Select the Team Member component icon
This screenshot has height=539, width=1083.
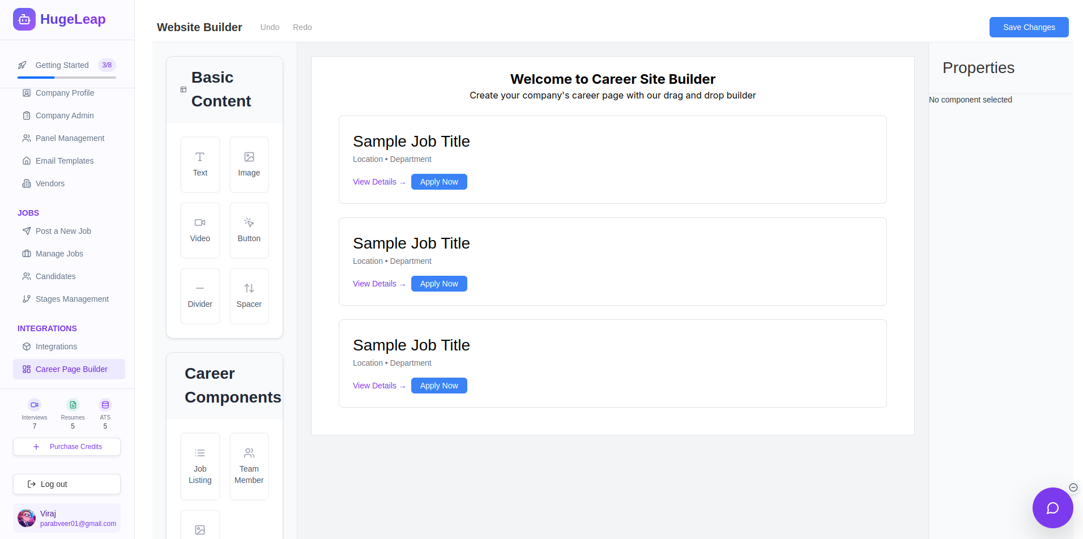click(249, 453)
